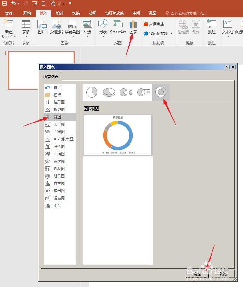Choose 旭日图 sunburst chart category
The width and height of the screenshot is (243, 287).
60,176
